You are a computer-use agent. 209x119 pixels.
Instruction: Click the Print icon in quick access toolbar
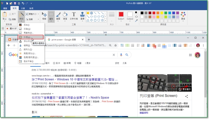(19, 3)
